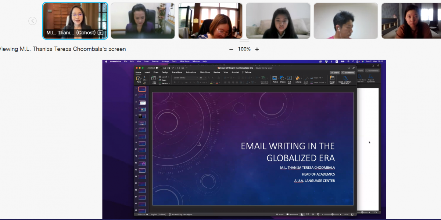Viewport: 441px width, 220px height.
Task: Select slide 3 thumbnail
Action: point(142,103)
